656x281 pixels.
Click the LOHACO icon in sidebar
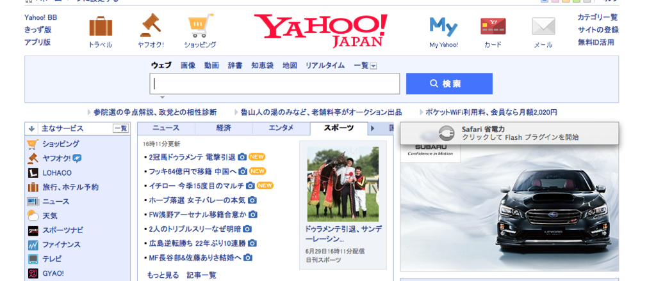click(x=33, y=172)
